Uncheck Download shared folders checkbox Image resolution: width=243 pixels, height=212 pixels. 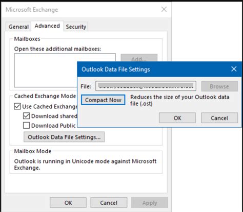point(26,116)
